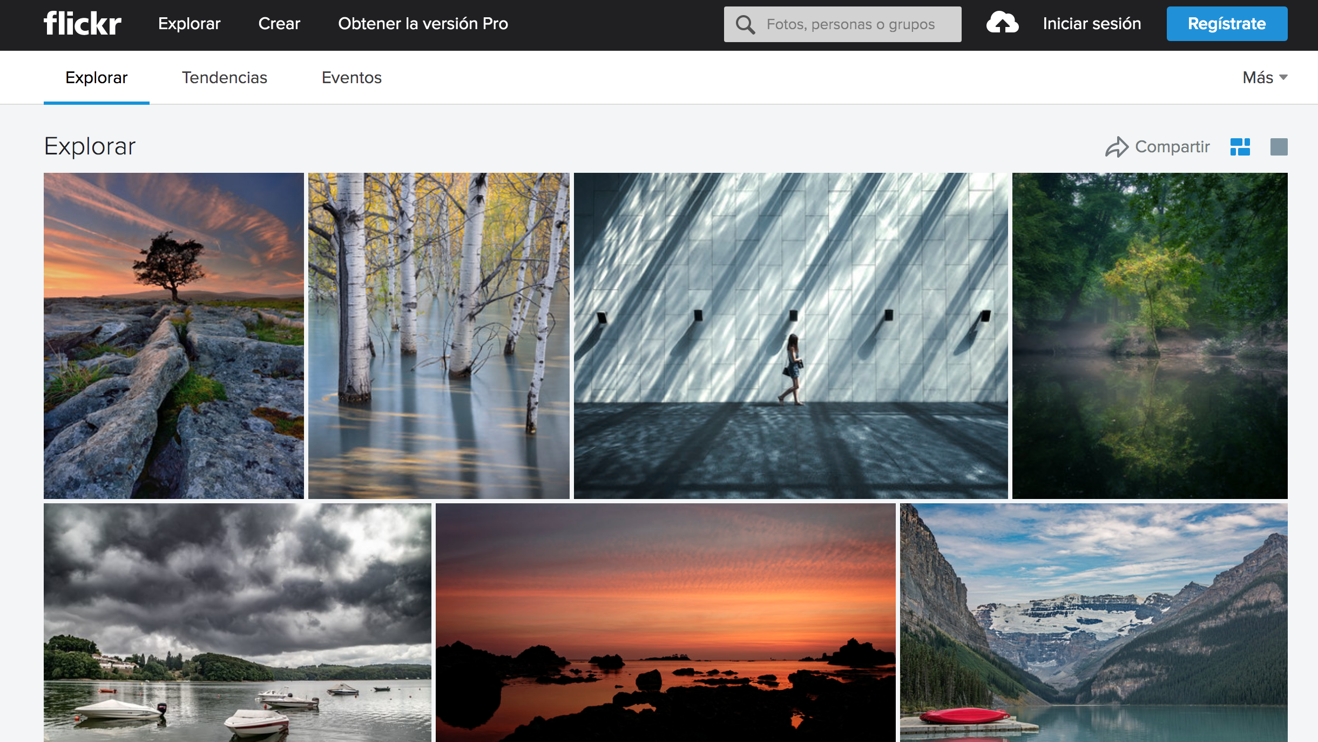Click the cloud upload icon
Viewport: 1318px width, 742px height.
pos(1002,23)
